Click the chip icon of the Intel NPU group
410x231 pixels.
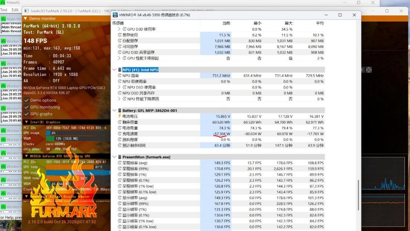(x=119, y=70)
